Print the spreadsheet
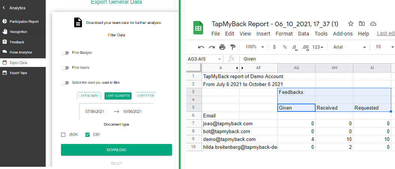Image resolution: width=395 pixels, height=169 pixels. coord(222,47)
